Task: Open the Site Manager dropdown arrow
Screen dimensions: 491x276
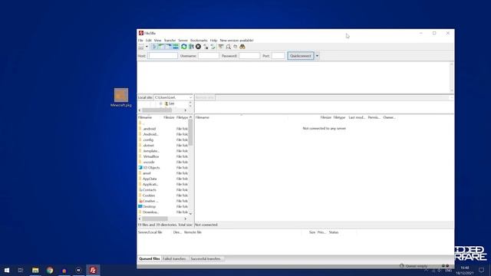Action: 147,47
